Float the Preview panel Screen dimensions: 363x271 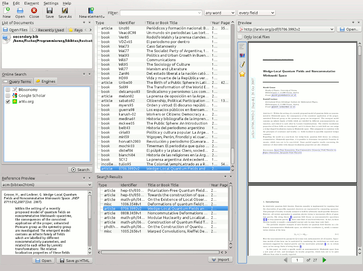[353, 22]
